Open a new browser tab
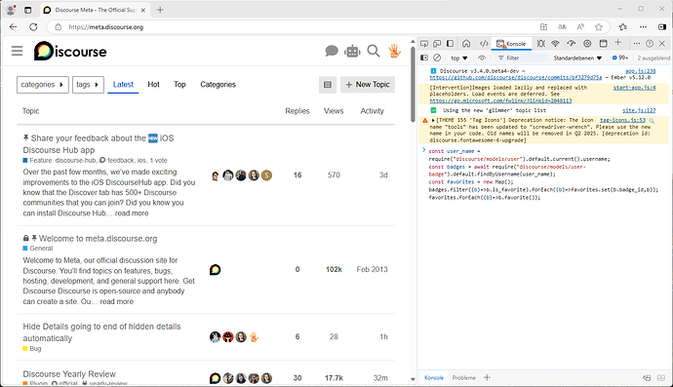Viewport: 673px width, 387px height. coord(160,10)
